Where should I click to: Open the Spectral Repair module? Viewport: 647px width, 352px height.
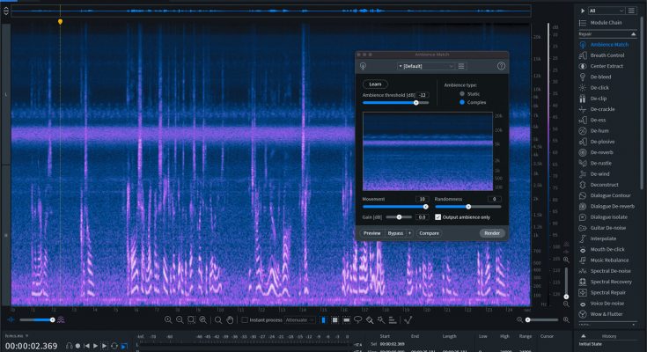608,292
